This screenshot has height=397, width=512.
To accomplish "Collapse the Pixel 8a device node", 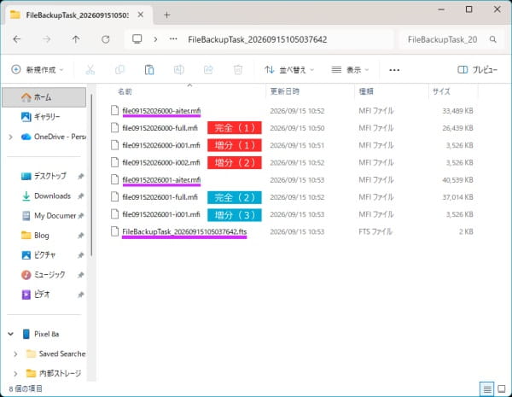I will coord(11,334).
